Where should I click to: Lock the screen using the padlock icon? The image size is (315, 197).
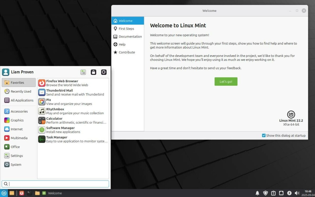click(93, 72)
